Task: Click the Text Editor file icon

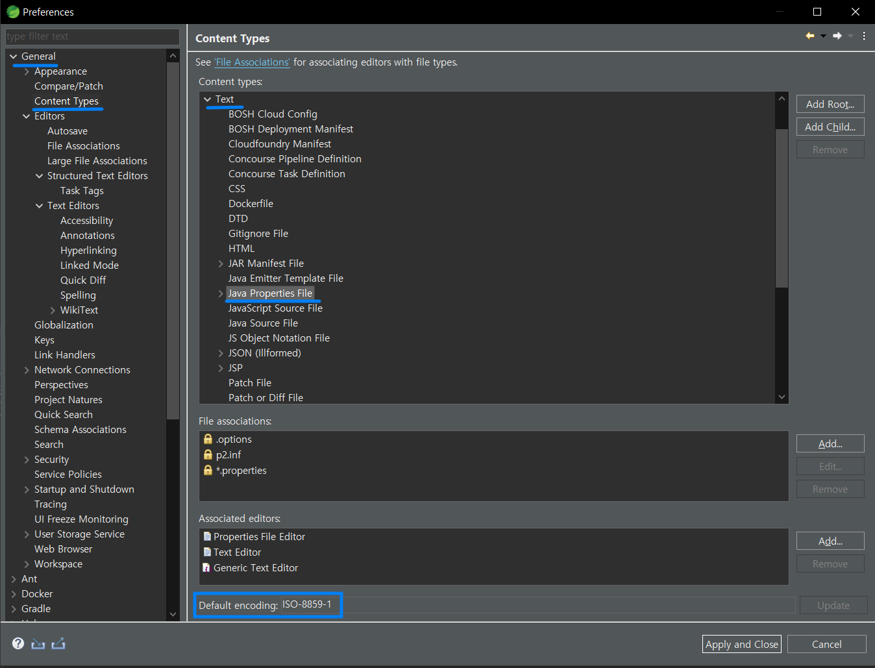Action: [207, 552]
